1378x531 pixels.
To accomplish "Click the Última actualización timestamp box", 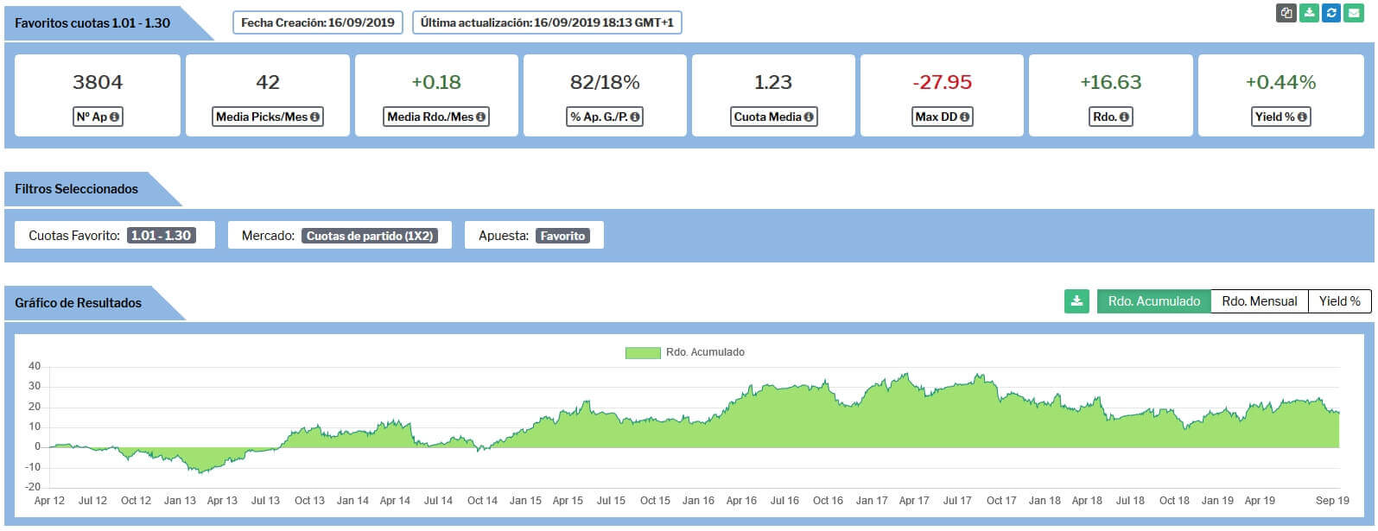I will coord(547,22).
